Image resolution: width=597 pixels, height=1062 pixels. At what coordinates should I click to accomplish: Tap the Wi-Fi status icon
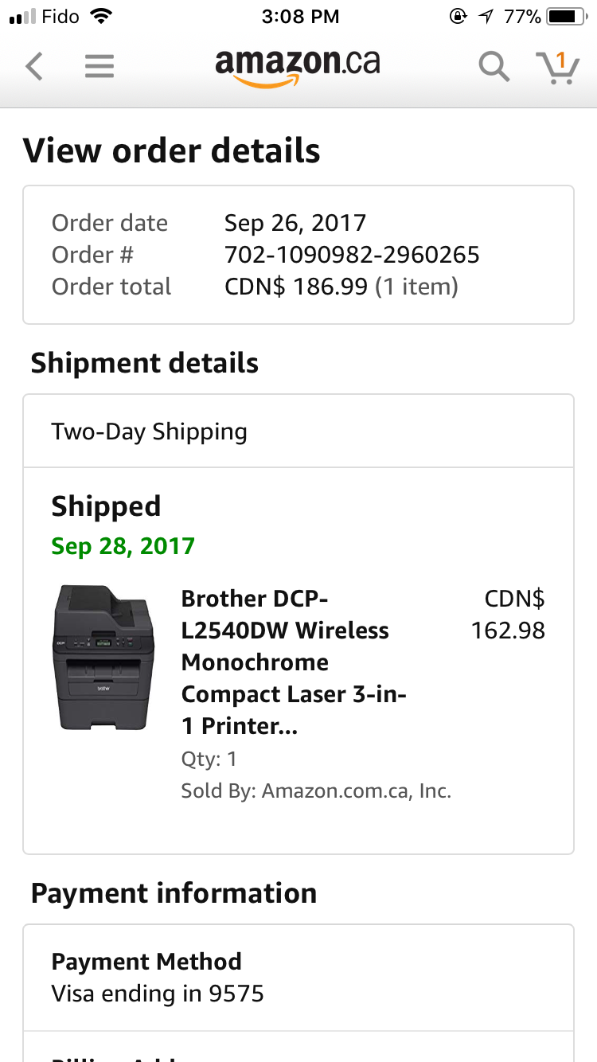point(100,16)
